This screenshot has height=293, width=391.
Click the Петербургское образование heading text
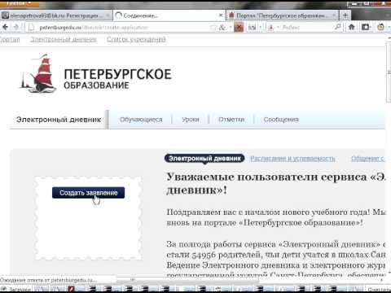pyautogui.click(x=117, y=78)
